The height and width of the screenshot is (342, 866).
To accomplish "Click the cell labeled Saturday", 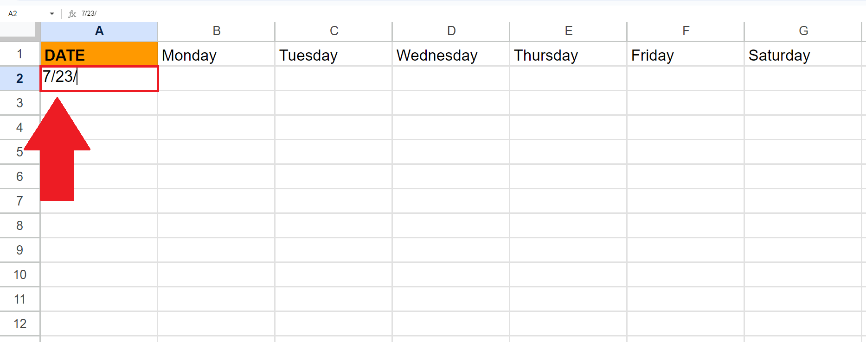I will 803,55.
